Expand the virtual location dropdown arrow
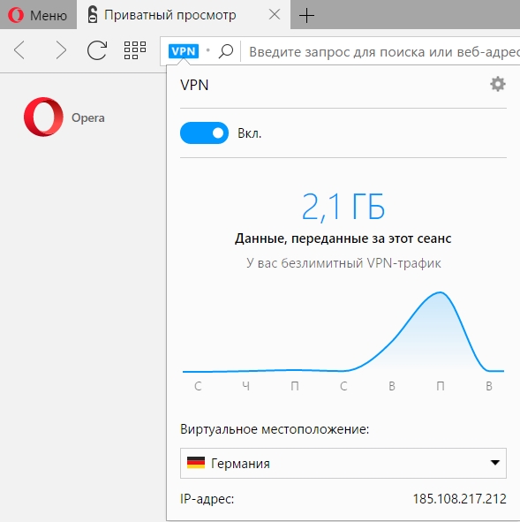The image size is (520, 522). [x=495, y=463]
